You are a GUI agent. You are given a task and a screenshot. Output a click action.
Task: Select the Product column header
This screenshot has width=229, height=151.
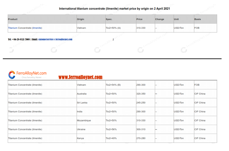tap(13, 19)
